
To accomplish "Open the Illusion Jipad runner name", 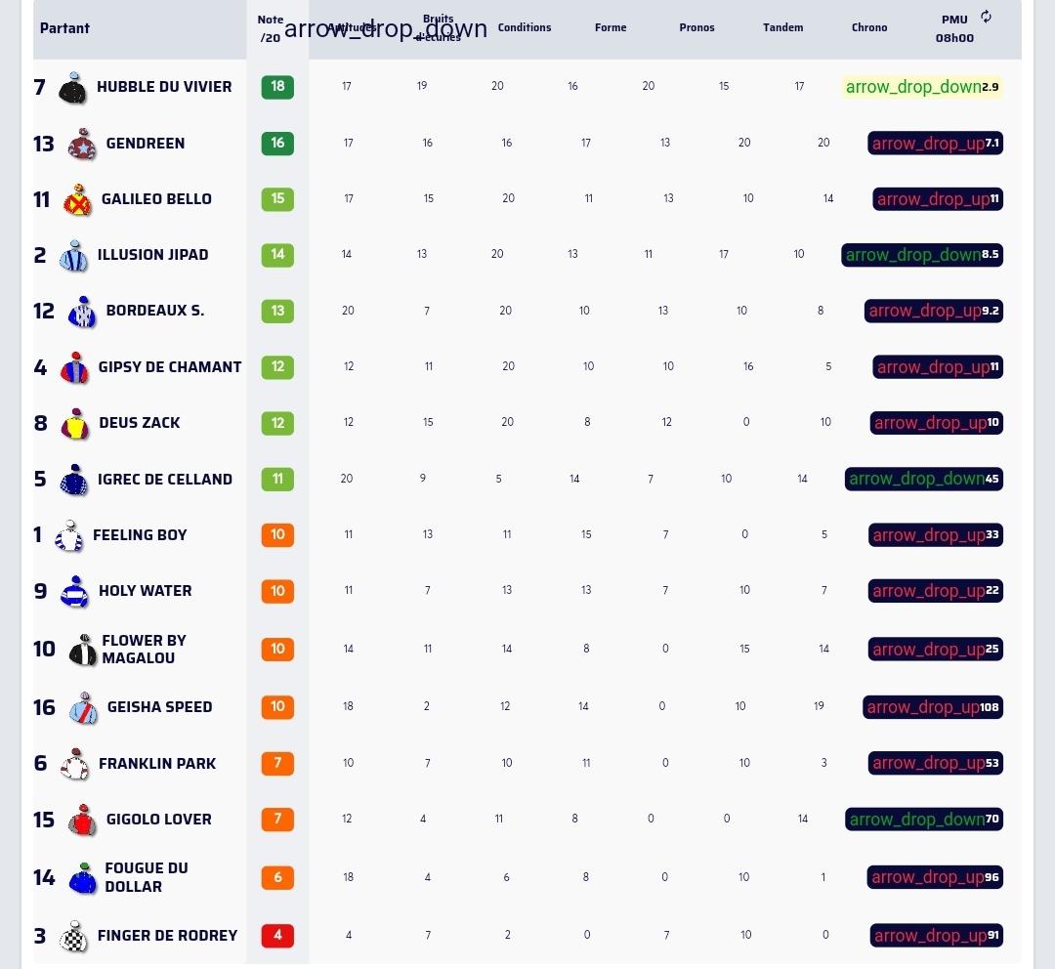I will pyautogui.click(x=152, y=255).
